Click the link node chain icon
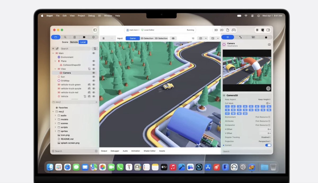The width and height of the screenshot is (318, 183). pos(57,49)
